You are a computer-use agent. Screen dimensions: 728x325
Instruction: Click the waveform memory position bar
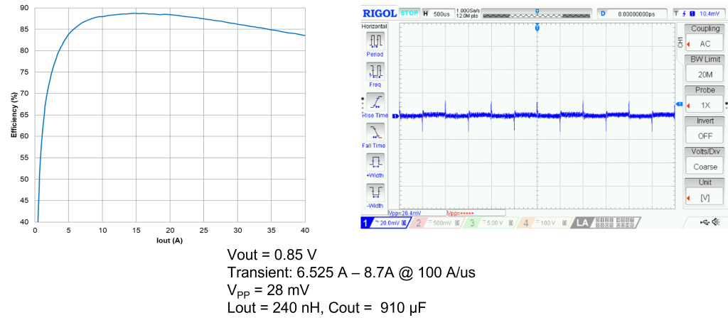537,13
